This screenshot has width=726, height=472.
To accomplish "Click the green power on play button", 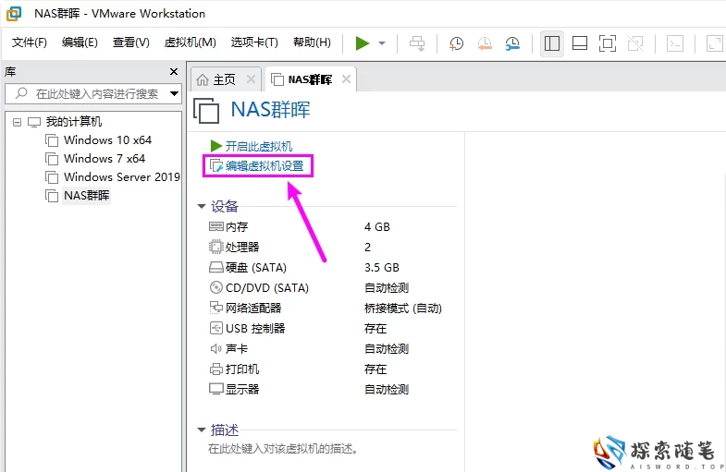I will point(362,43).
